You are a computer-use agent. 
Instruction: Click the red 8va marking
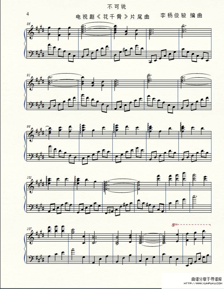174,225
